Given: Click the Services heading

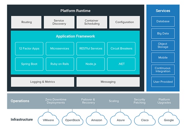Looking at the screenshot, I should (163, 11).
